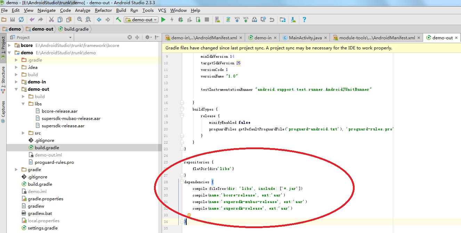Toggle the 7: Structure tool window
The image size is (461, 233).
pos(3,80)
